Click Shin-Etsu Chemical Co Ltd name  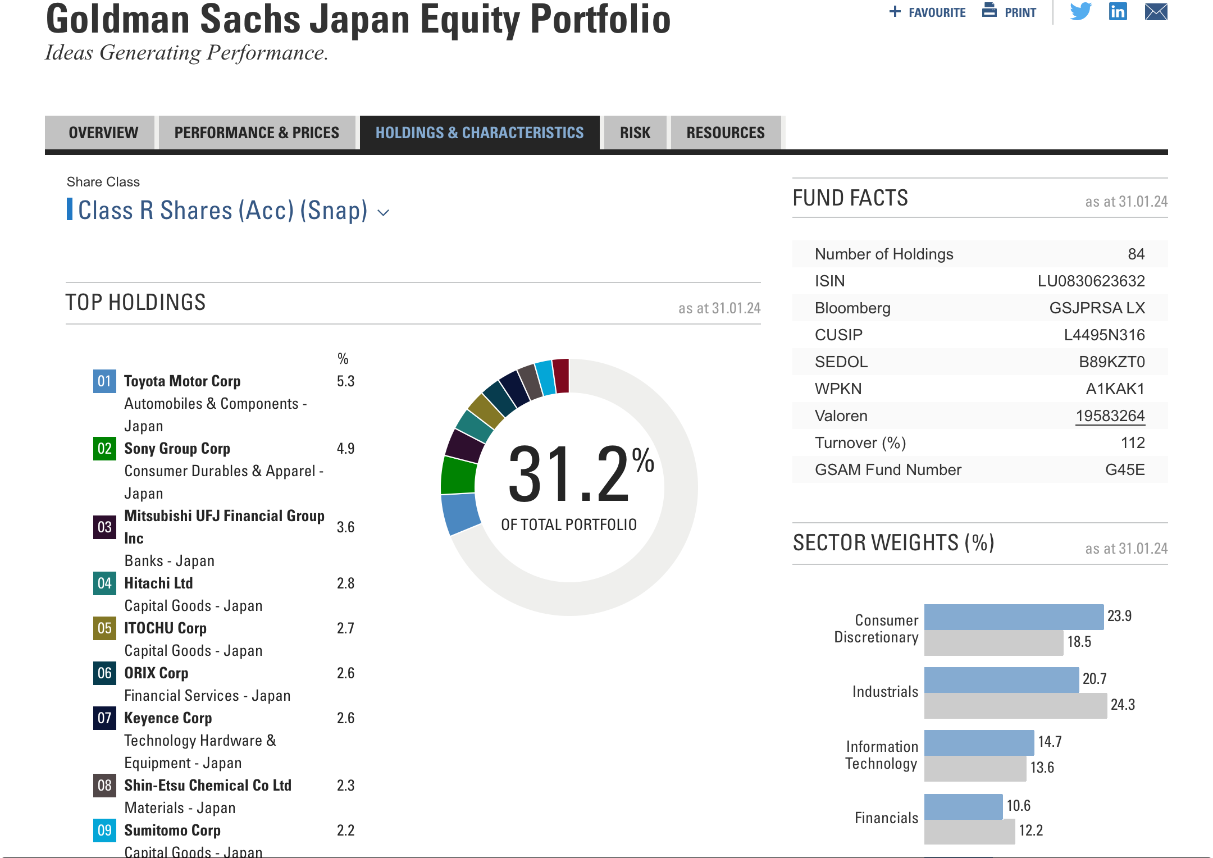point(208,786)
